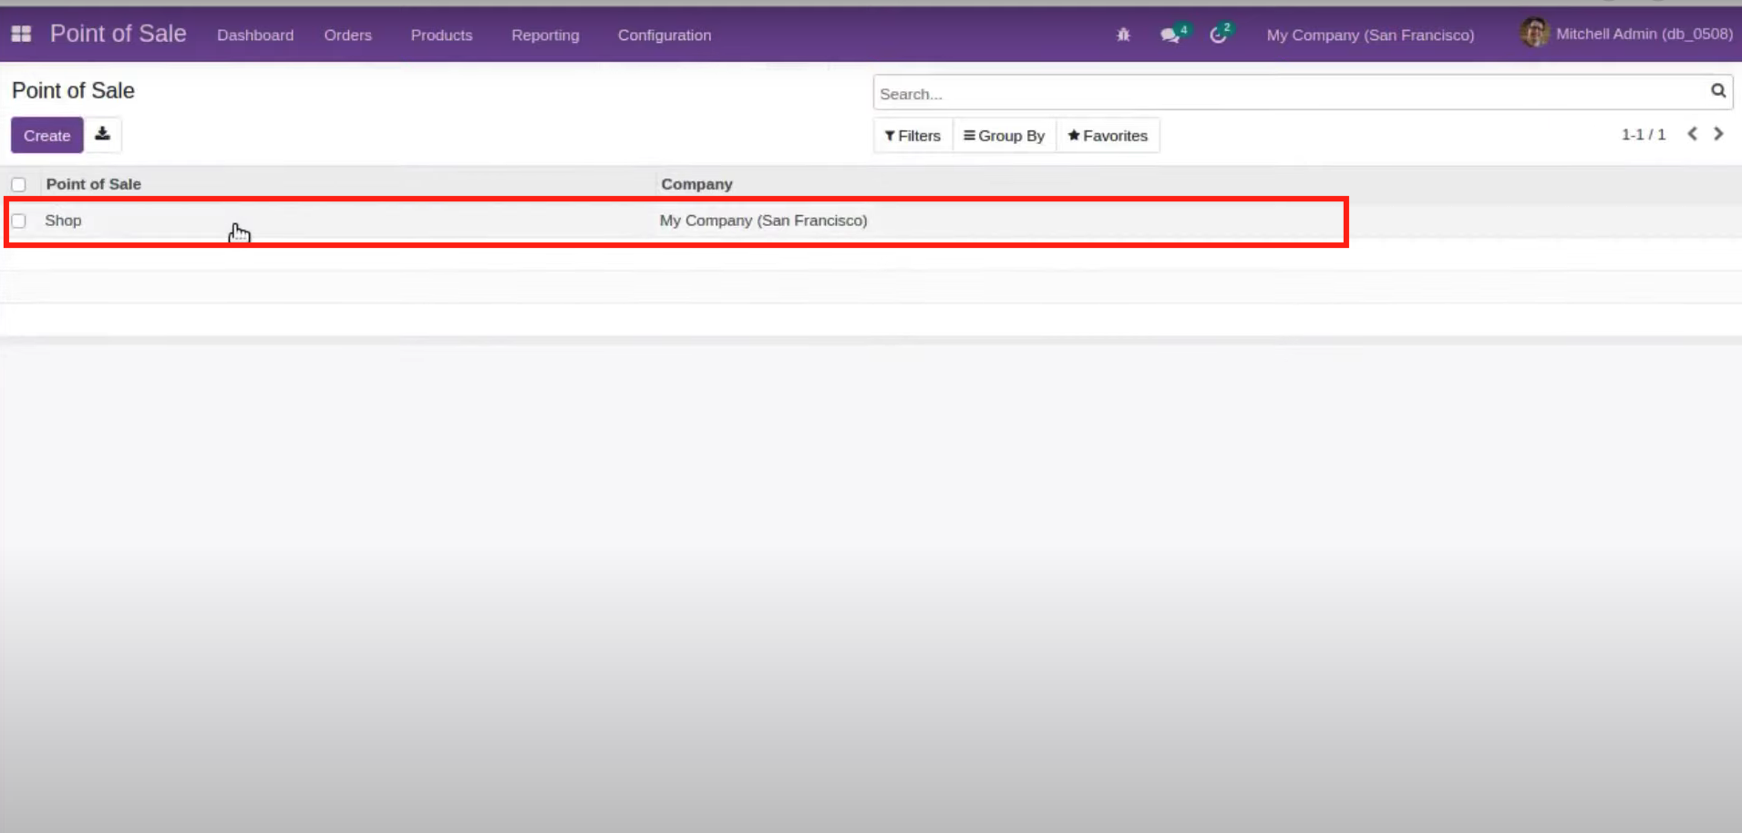1742x833 pixels.
Task: Expand the Favorites dropdown
Action: point(1108,136)
